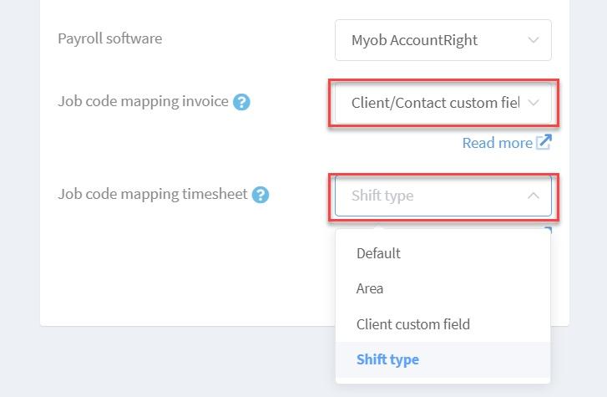The height and width of the screenshot is (397, 607).
Task: Click the Job code mapping invoice label
Action: coord(143,102)
